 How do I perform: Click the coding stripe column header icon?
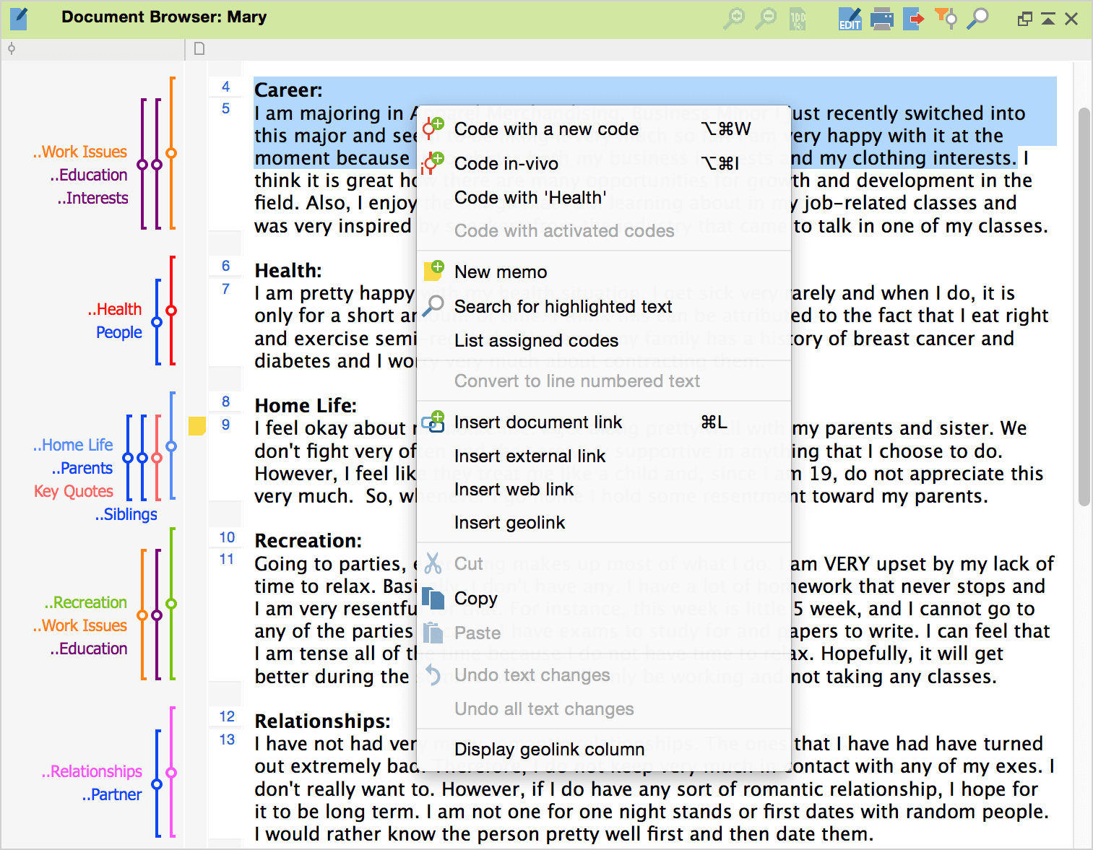[x=12, y=49]
